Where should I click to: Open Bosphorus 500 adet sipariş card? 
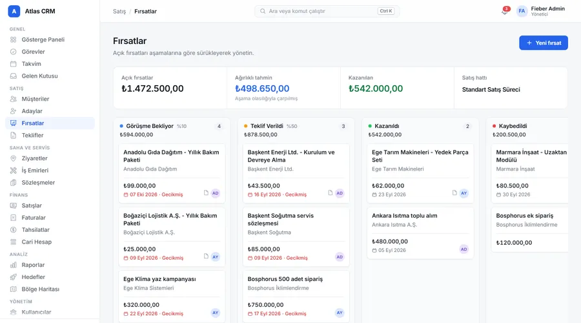(x=296, y=297)
